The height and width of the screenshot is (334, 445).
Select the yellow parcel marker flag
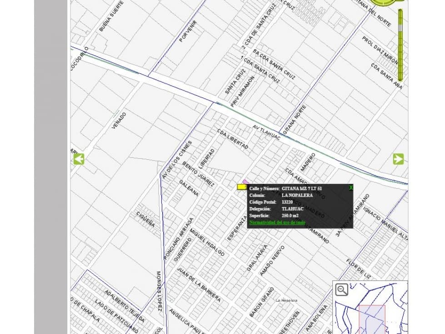point(242,187)
